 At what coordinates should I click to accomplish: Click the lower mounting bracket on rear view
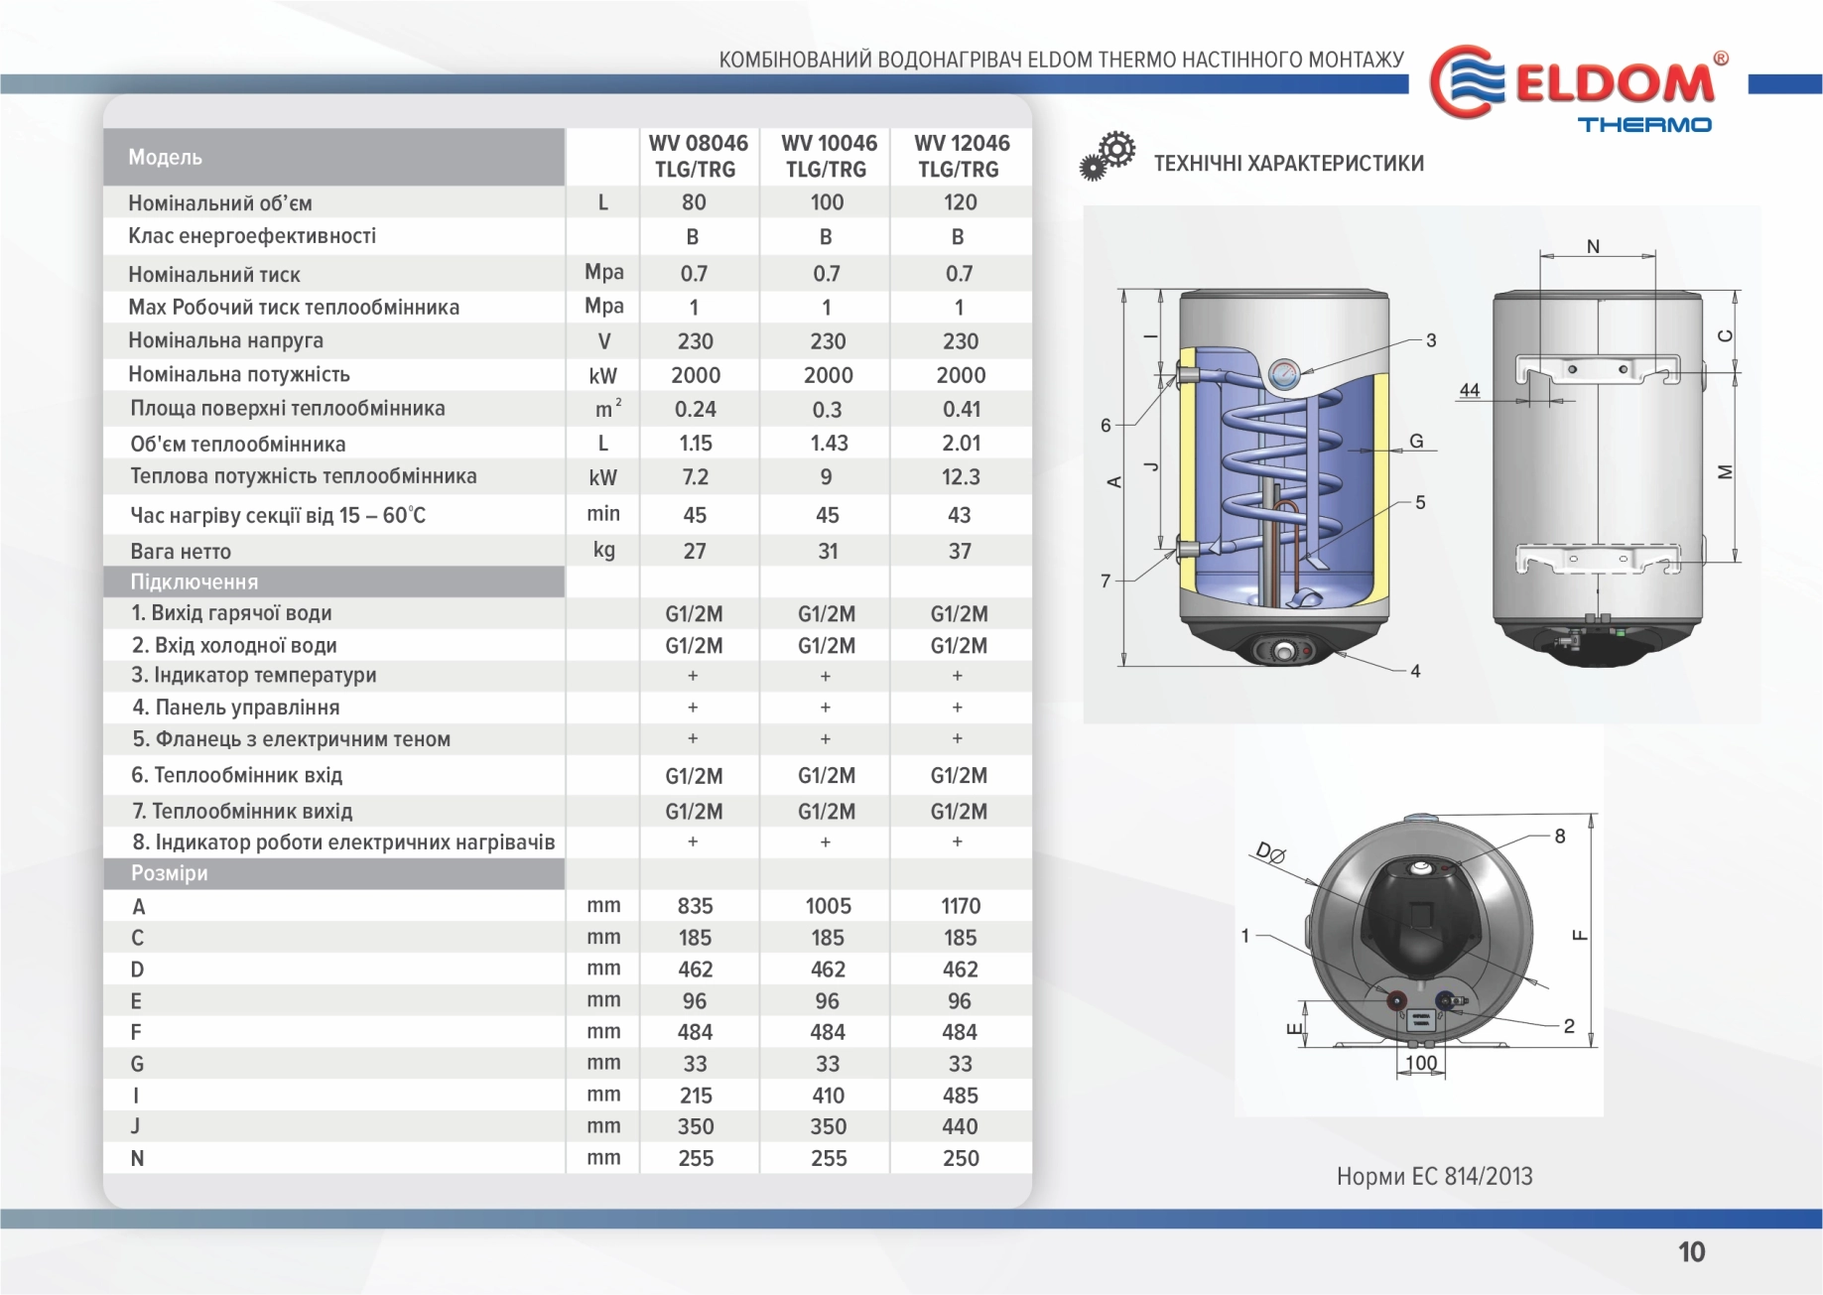[1597, 559]
